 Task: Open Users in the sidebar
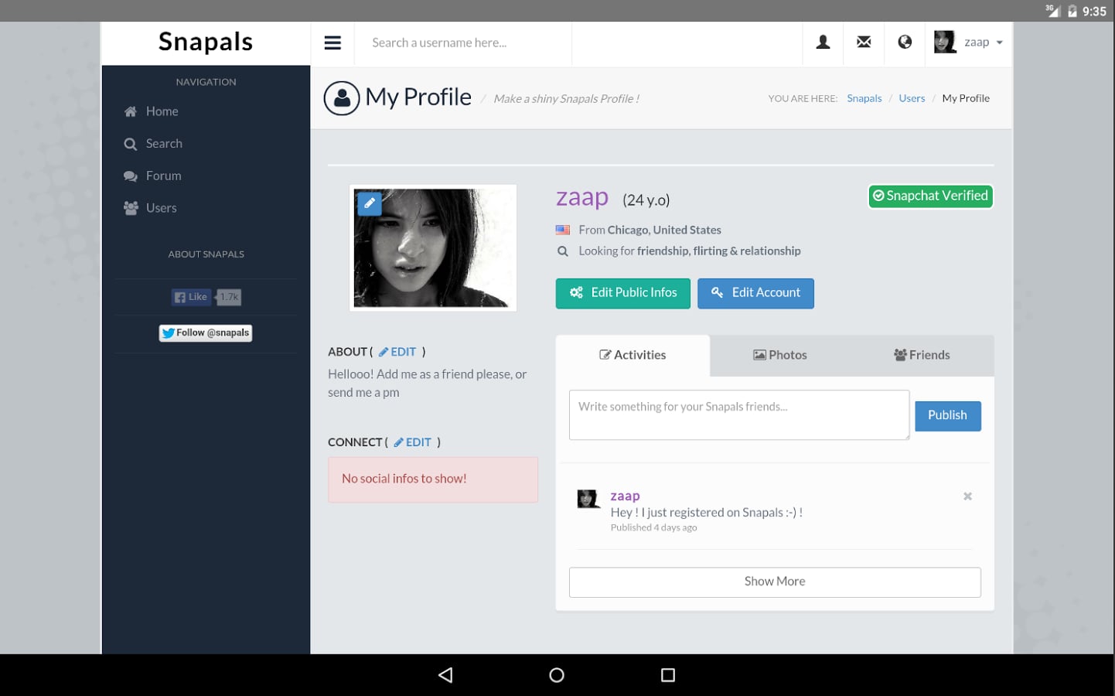(161, 208)
